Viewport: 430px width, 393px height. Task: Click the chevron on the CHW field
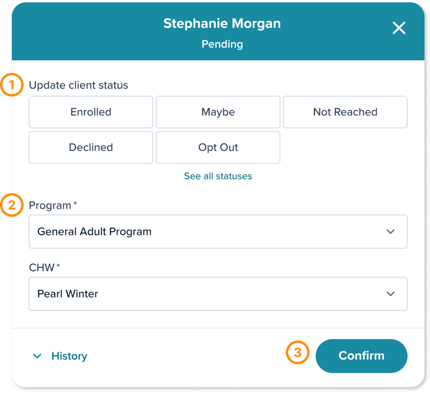391,294
